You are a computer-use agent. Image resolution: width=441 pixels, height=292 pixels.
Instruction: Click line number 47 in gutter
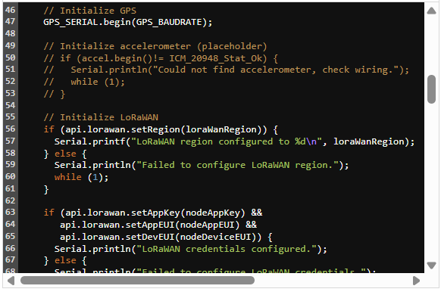[x=11, y=22]
